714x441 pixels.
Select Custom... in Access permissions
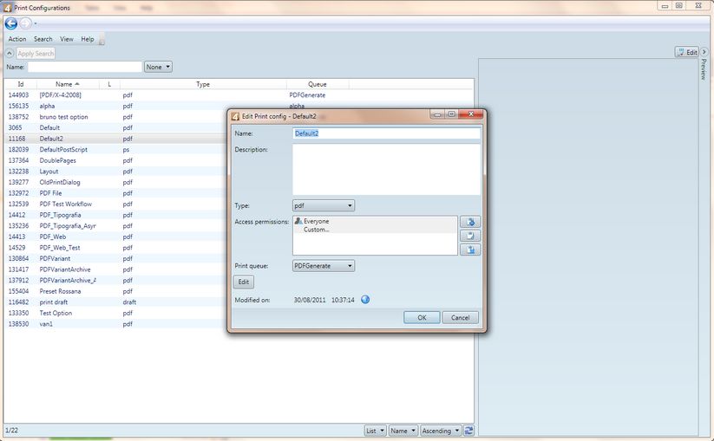tap(316, 229)
